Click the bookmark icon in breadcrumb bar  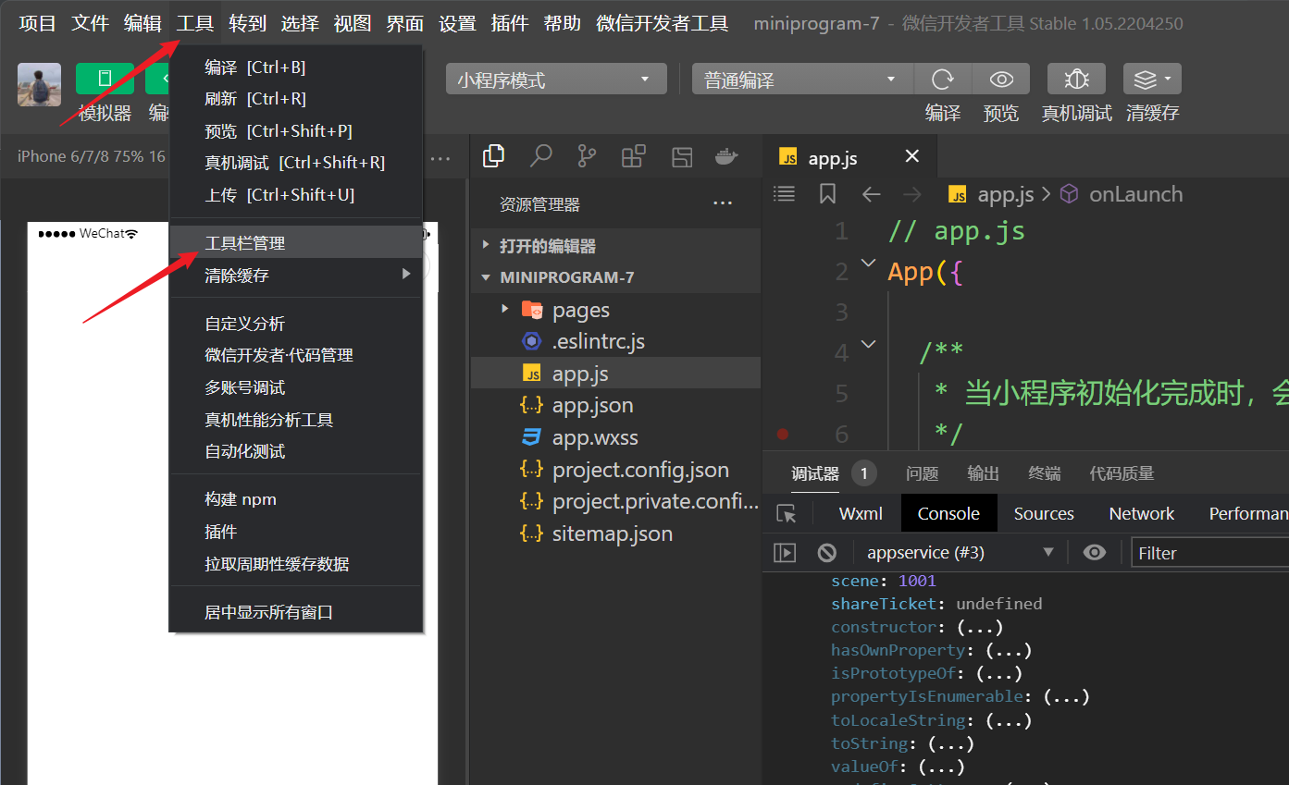(x=828, y=194)
